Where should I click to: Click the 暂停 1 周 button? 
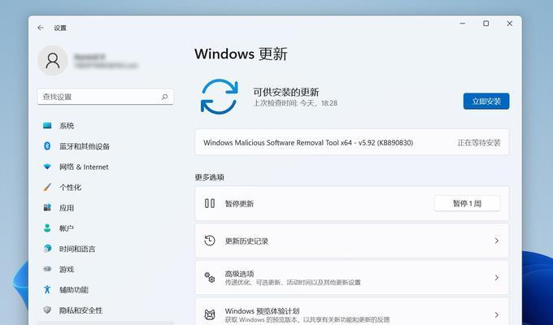coord(467,203)
